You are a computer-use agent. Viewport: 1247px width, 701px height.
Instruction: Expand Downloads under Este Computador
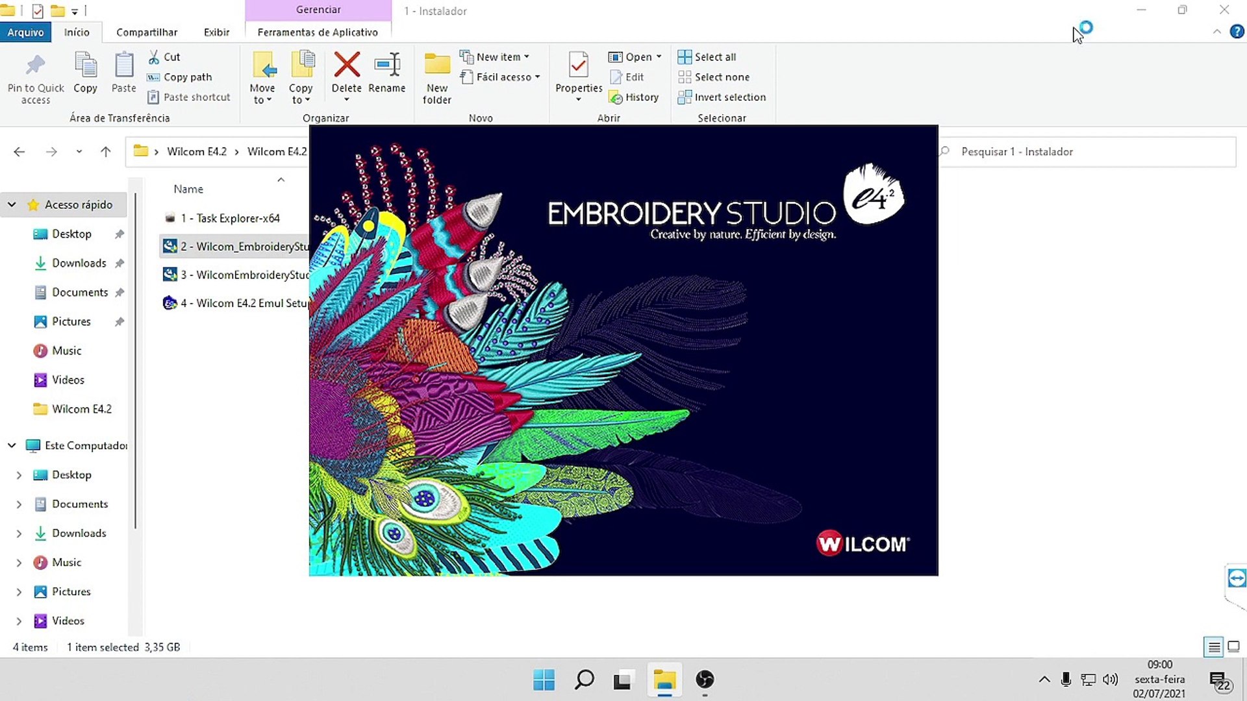pyautogui.click(x=19, y=534)
